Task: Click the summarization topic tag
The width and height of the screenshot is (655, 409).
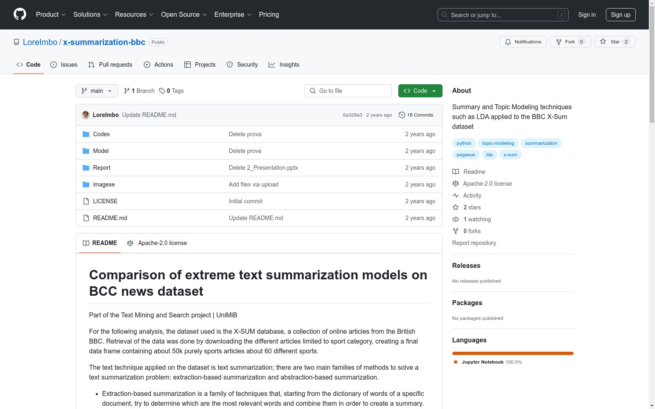Action: pos(541,143)
